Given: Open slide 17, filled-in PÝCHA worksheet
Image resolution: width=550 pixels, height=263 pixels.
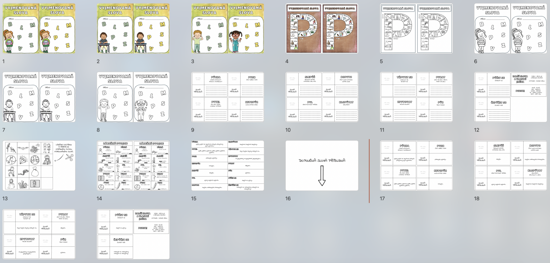Looking at the screenshot, I should pos(416,165).
